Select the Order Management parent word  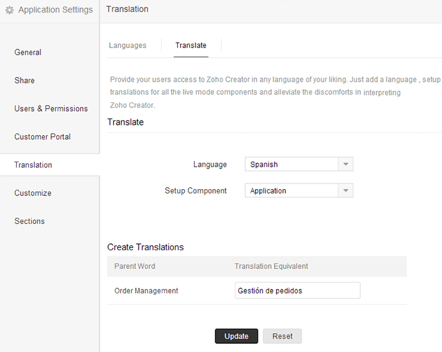click(147, 291)
